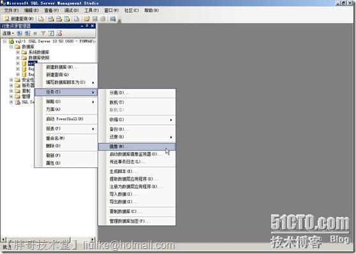The width and height of the screenshot is (356, 254).
Task: Expand the SQL Server Agent node
Action: (11, 102)
